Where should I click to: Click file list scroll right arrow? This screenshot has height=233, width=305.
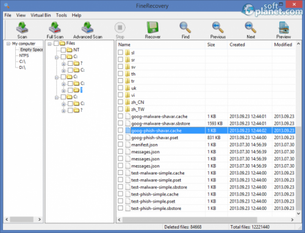tap(292, 220)
